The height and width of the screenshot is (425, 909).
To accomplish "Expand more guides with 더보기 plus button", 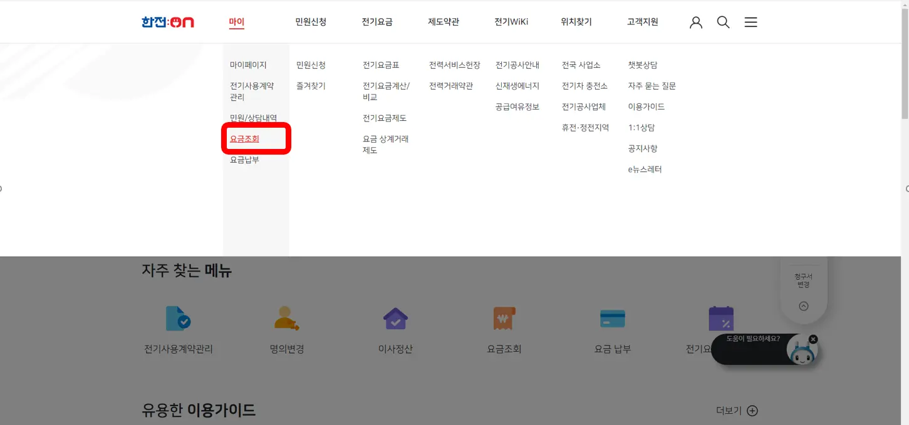I will click(x=752, y=411).
